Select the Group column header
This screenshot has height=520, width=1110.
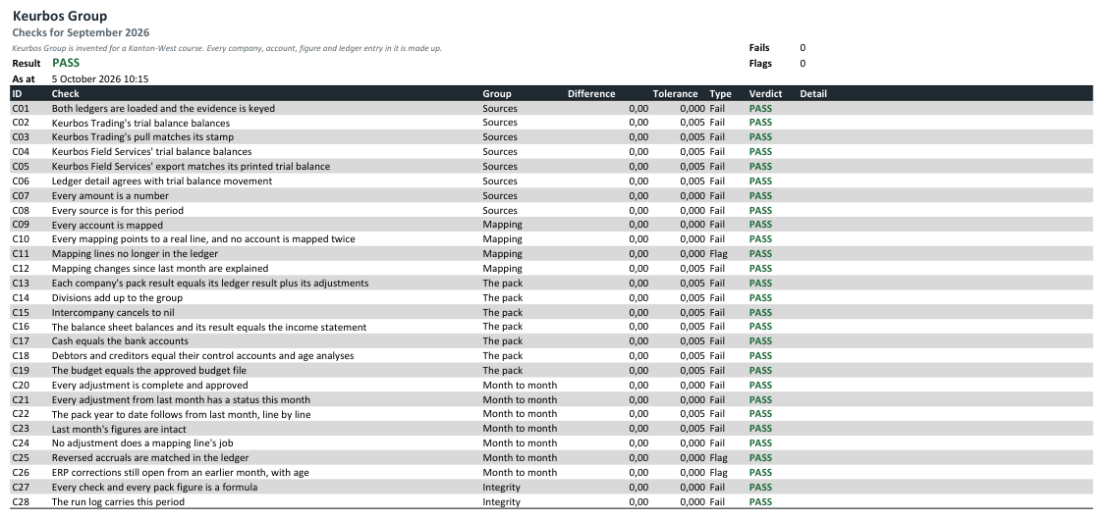point(497,93)
